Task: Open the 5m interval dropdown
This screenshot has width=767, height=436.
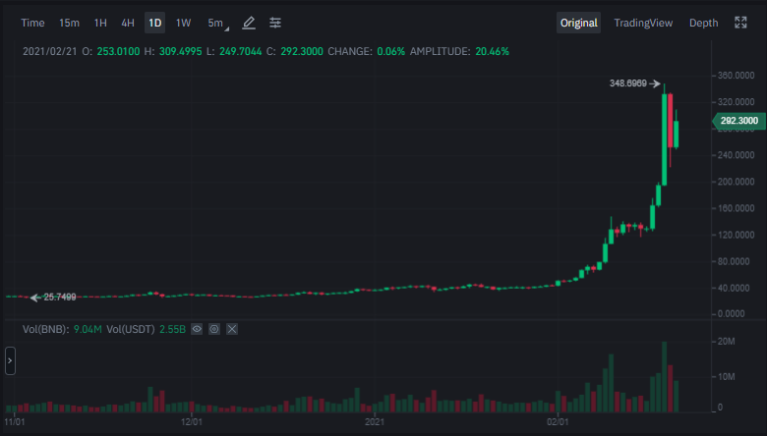Action: click(217, 23)
